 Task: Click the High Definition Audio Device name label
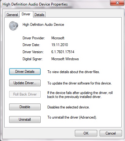[x=43, y=25]
